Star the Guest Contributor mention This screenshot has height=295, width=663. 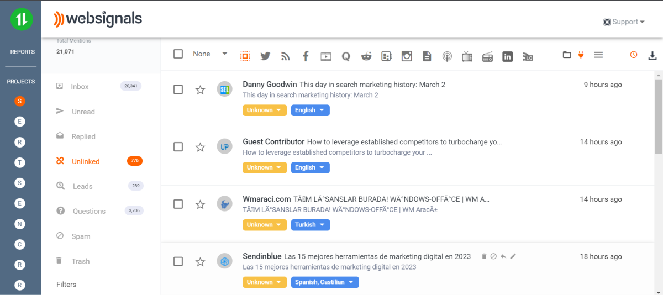201,147
